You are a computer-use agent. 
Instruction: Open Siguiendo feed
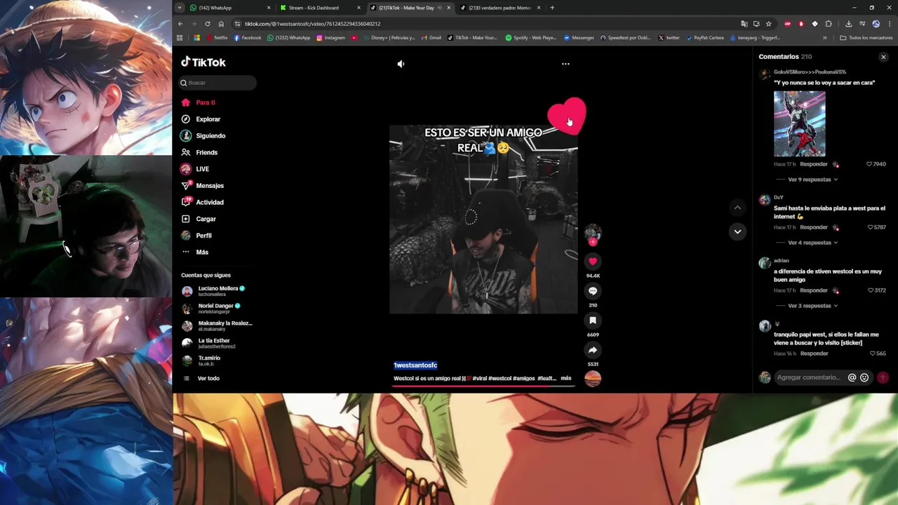pyautogui.click(x=203, y=135)
